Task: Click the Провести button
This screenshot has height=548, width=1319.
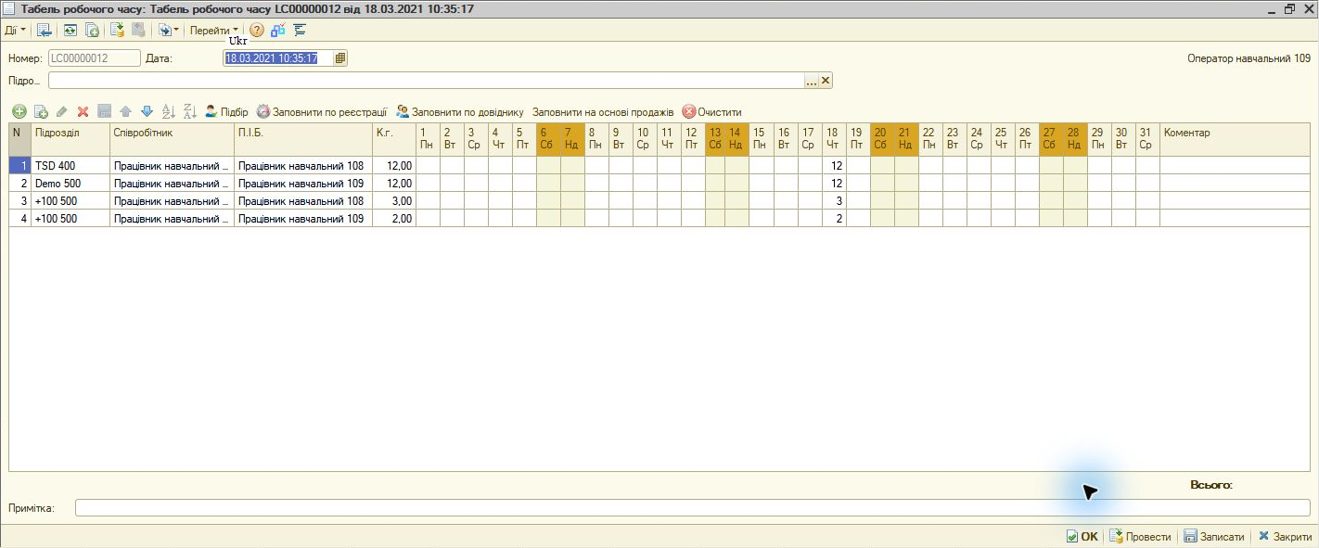Action: tap(1139, 536)
